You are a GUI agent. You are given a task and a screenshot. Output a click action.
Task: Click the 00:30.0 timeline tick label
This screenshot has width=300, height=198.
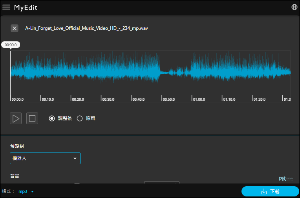(108, 99)
